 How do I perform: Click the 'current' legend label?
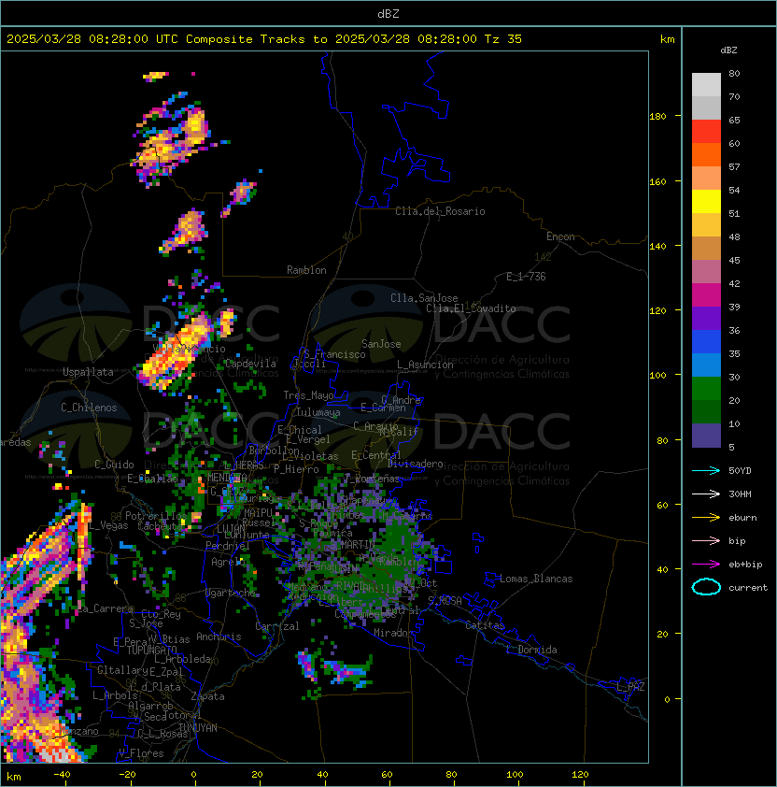[x=748, y=588]
